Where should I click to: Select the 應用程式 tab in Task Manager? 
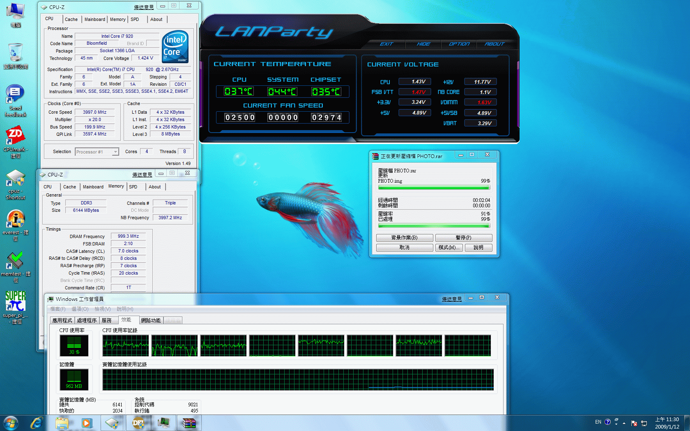[62, 320]
